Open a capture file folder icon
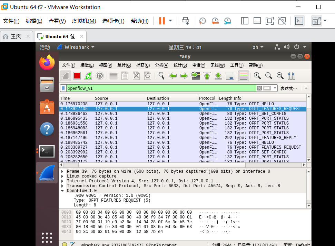 click(114, 76)
